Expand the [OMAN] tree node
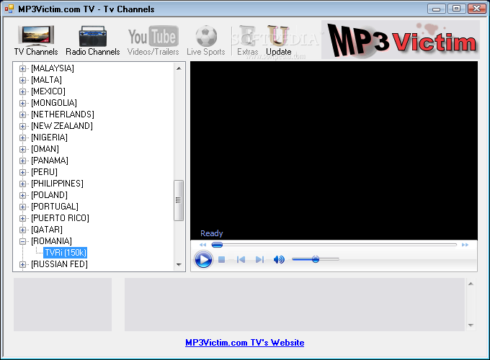The width and height of the screenshot is (490, 360). (22, 149)
